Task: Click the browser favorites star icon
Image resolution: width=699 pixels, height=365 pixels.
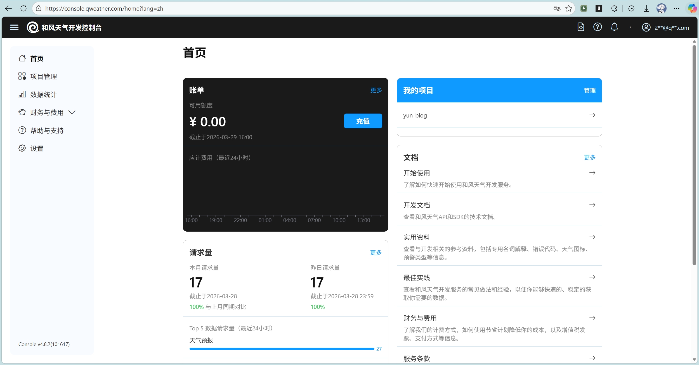Action: [x=568, y=8]
